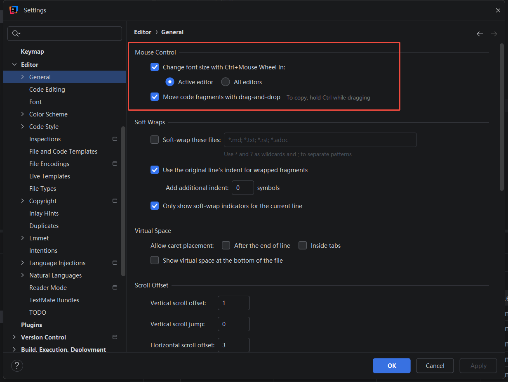Viewport: 508px width, 382px height.
Task: Click the settings tree vertical scrollbar
Action: pos(123,201)
